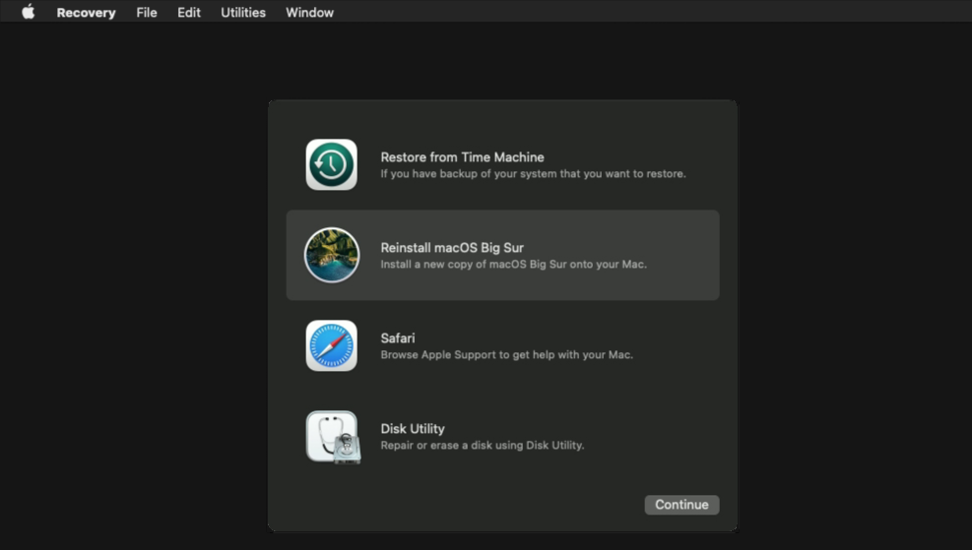Click the Safari compass icon
Viewport: 972px width, 550px height.
click(x=332, y=345)
